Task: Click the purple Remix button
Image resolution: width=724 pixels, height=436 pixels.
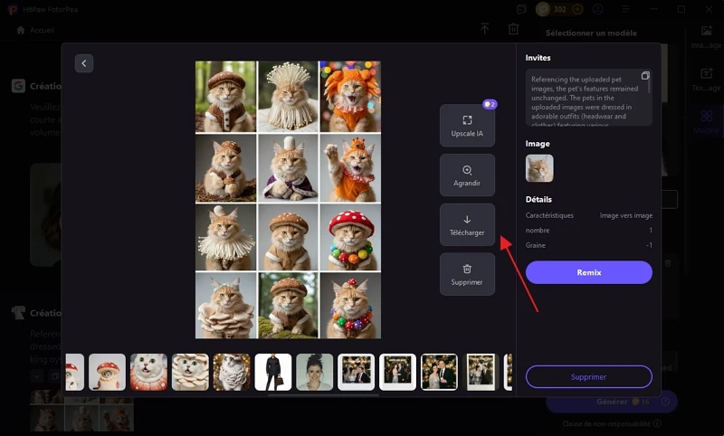Action: click(589, 272)
